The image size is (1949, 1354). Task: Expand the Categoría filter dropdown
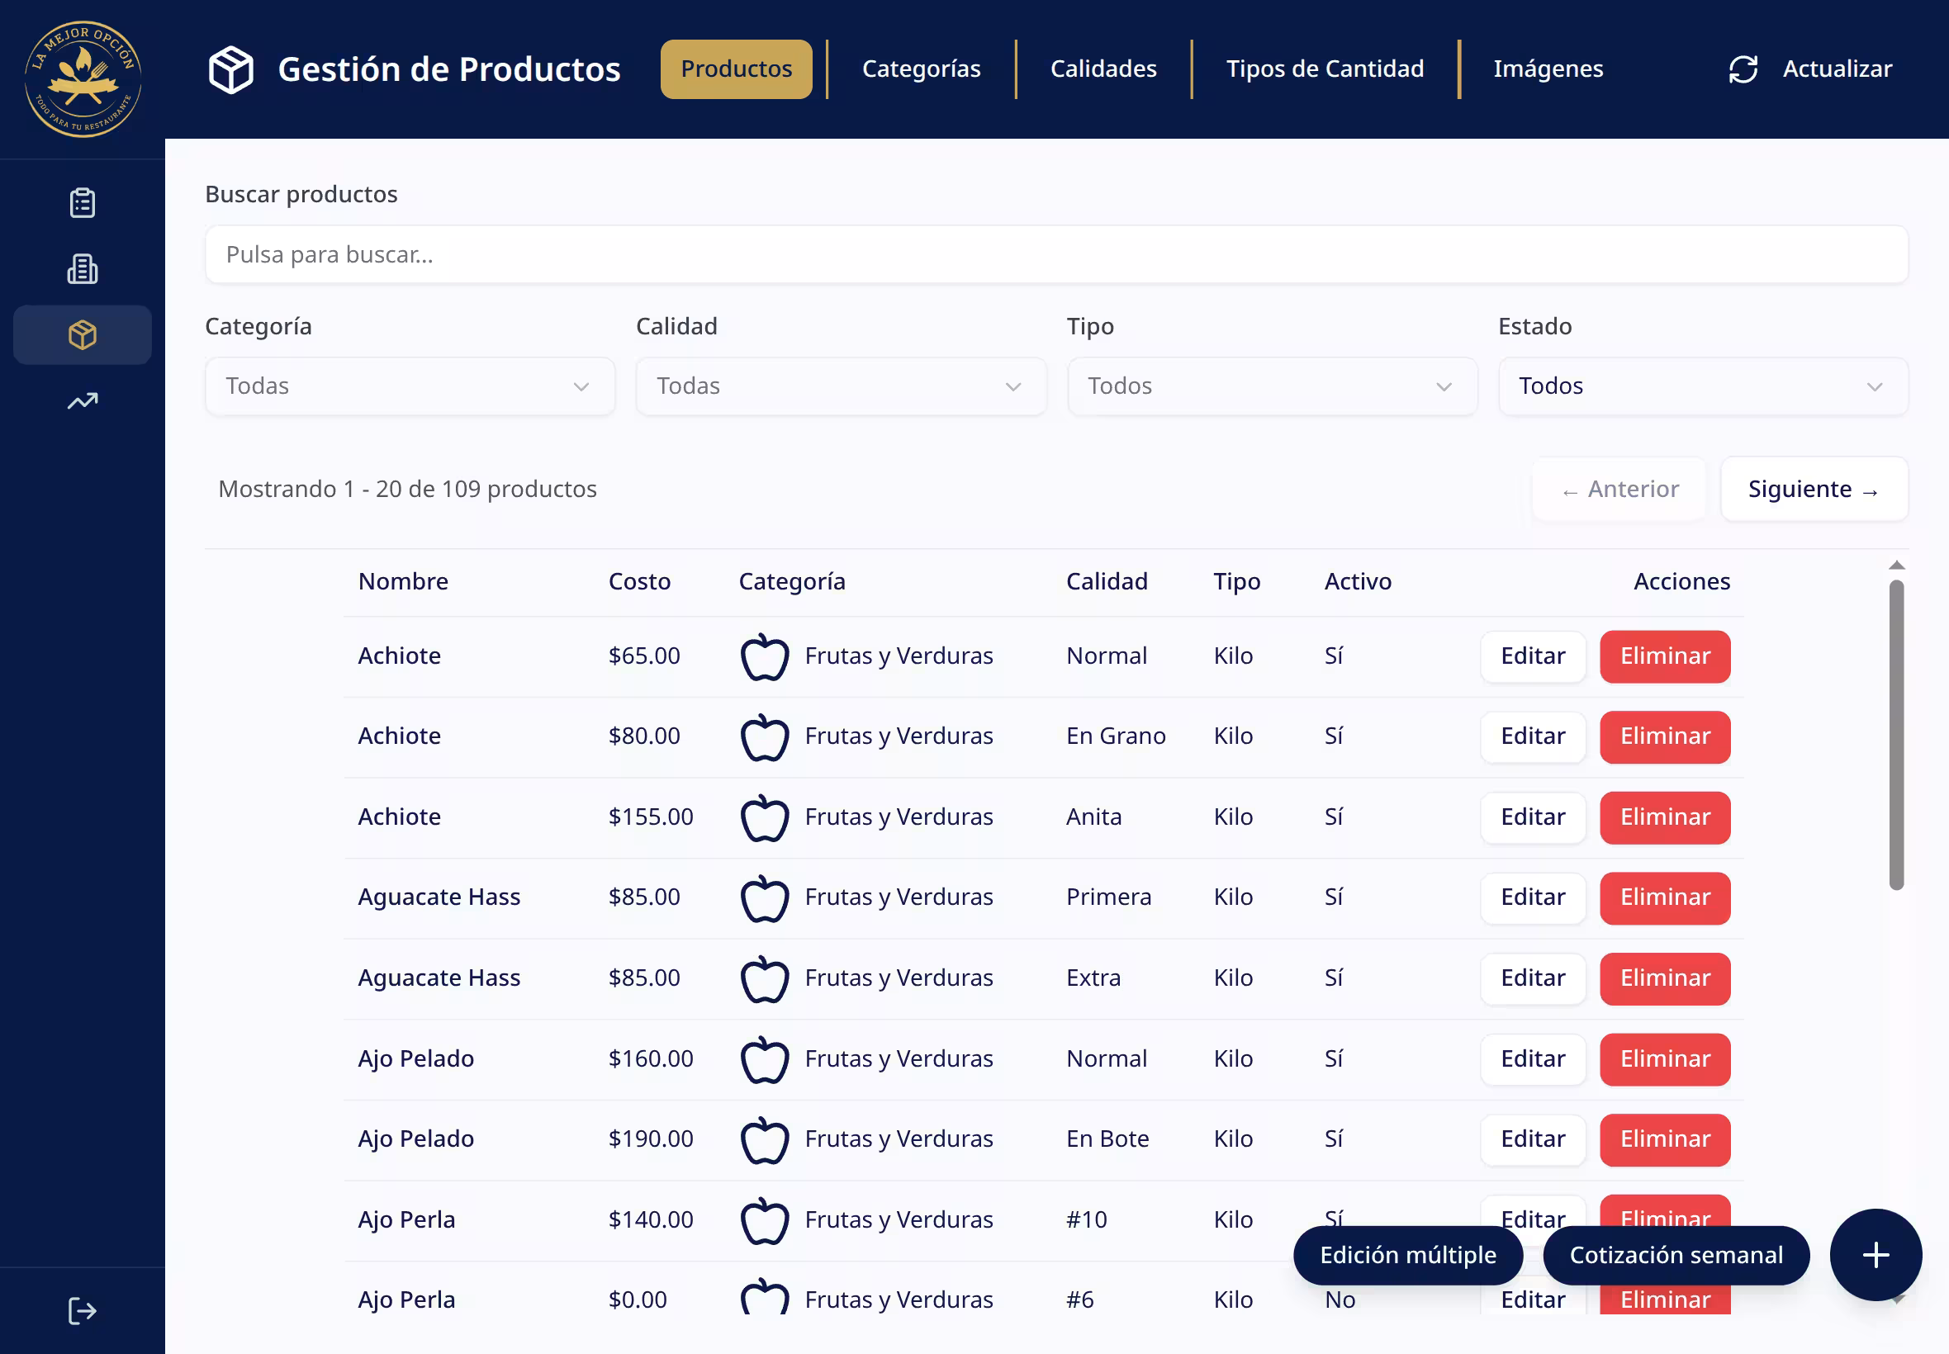click(x=409, y=386)
